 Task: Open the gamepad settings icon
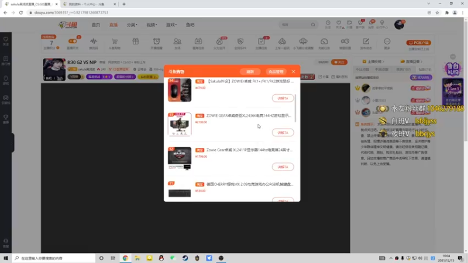(x=345, y=41)
